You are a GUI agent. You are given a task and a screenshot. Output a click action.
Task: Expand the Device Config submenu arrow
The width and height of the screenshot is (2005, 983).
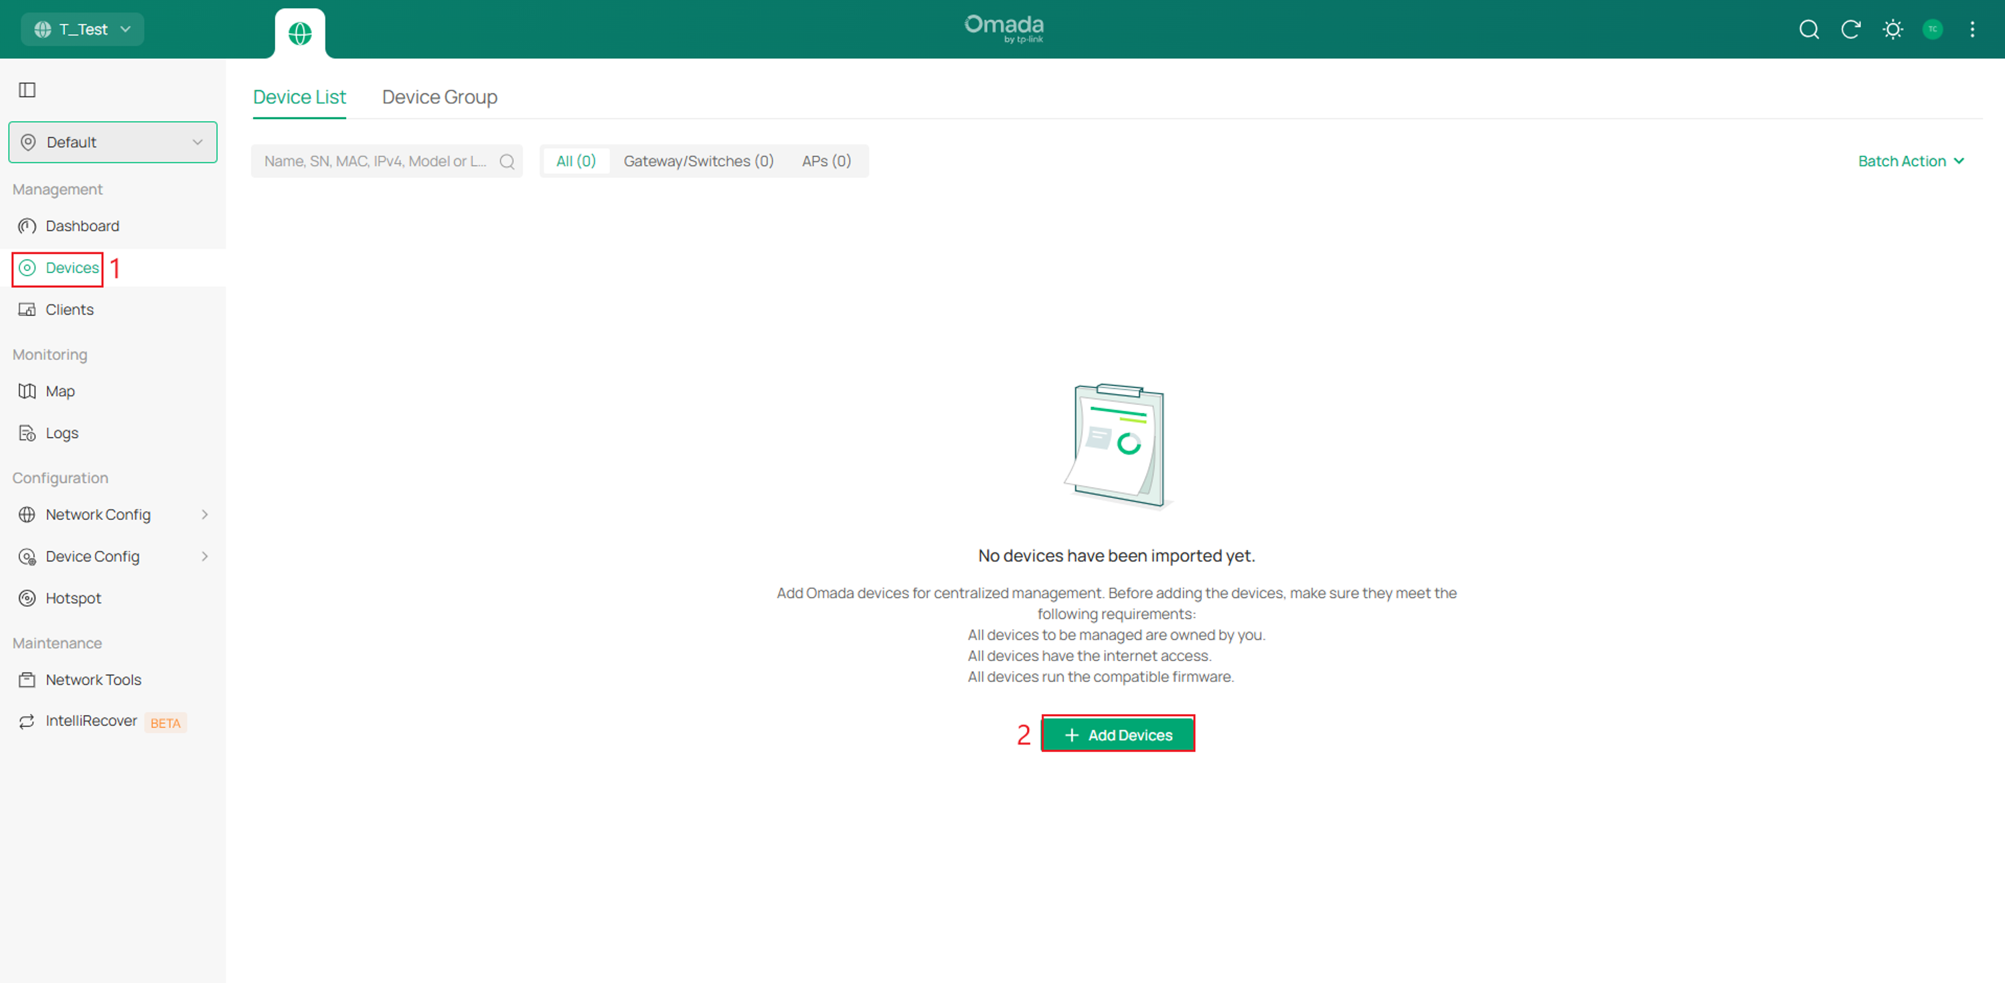[x=205, y=557]
